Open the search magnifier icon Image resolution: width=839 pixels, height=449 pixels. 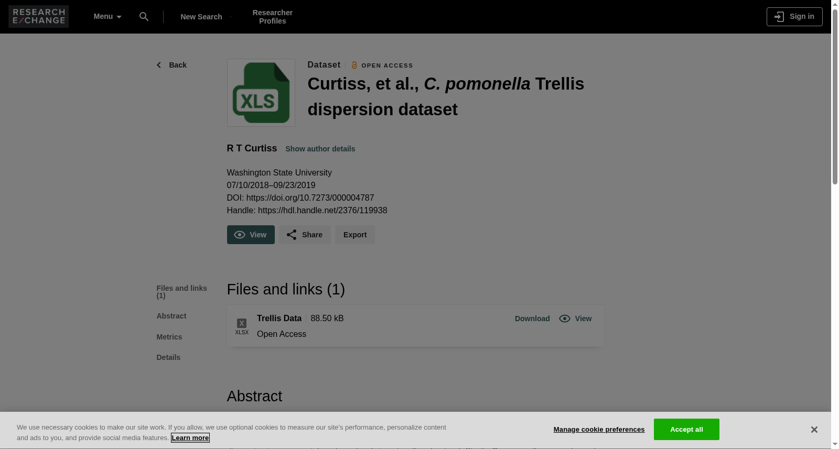coord(144,17)
